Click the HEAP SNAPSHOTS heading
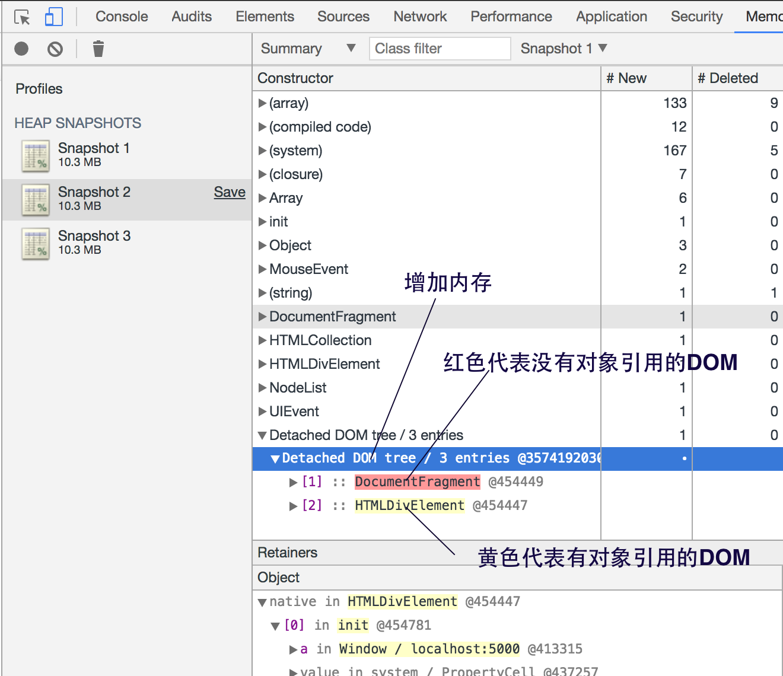 pyautogui.click(x=78, y=123)
